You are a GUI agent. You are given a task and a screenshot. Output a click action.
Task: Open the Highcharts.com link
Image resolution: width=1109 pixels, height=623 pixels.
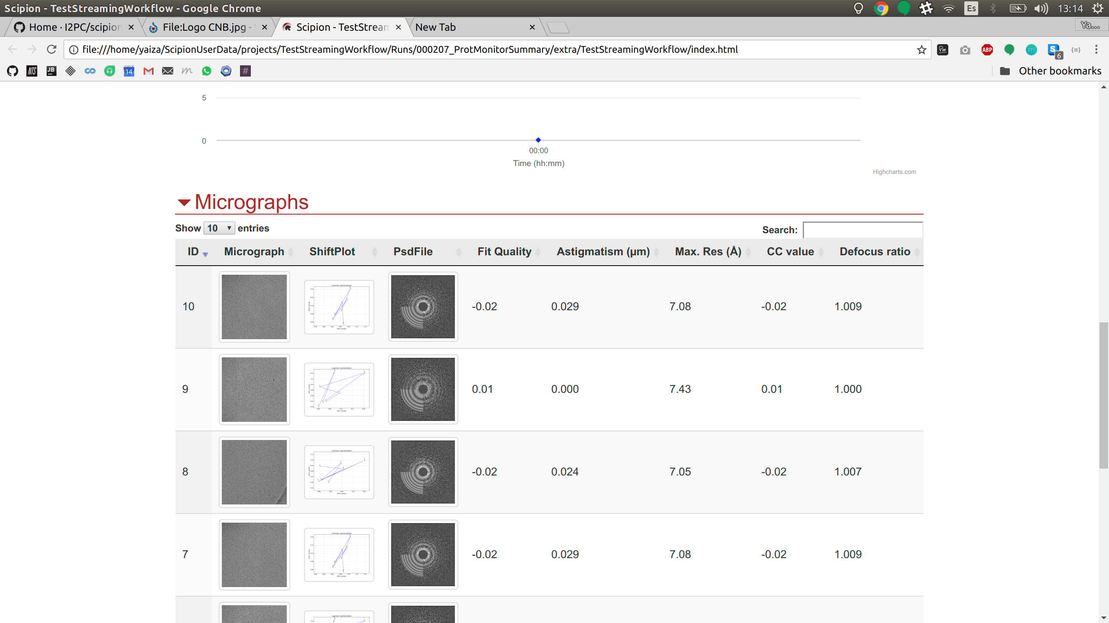(x=894, y=172)
